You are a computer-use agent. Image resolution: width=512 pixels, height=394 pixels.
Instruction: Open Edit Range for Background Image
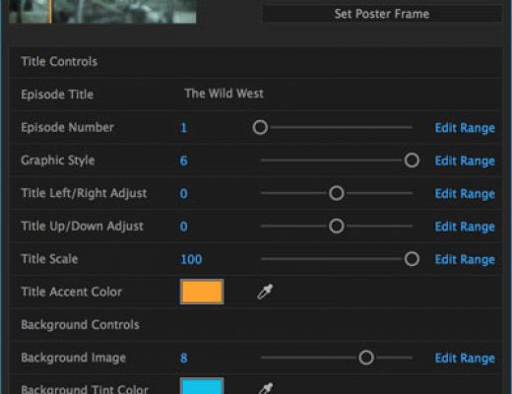click(x=465, y=358)
